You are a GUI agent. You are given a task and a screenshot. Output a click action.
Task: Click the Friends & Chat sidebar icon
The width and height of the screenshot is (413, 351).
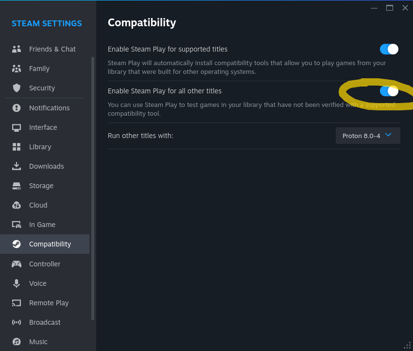pyautogui.click(x=16, y=49)
